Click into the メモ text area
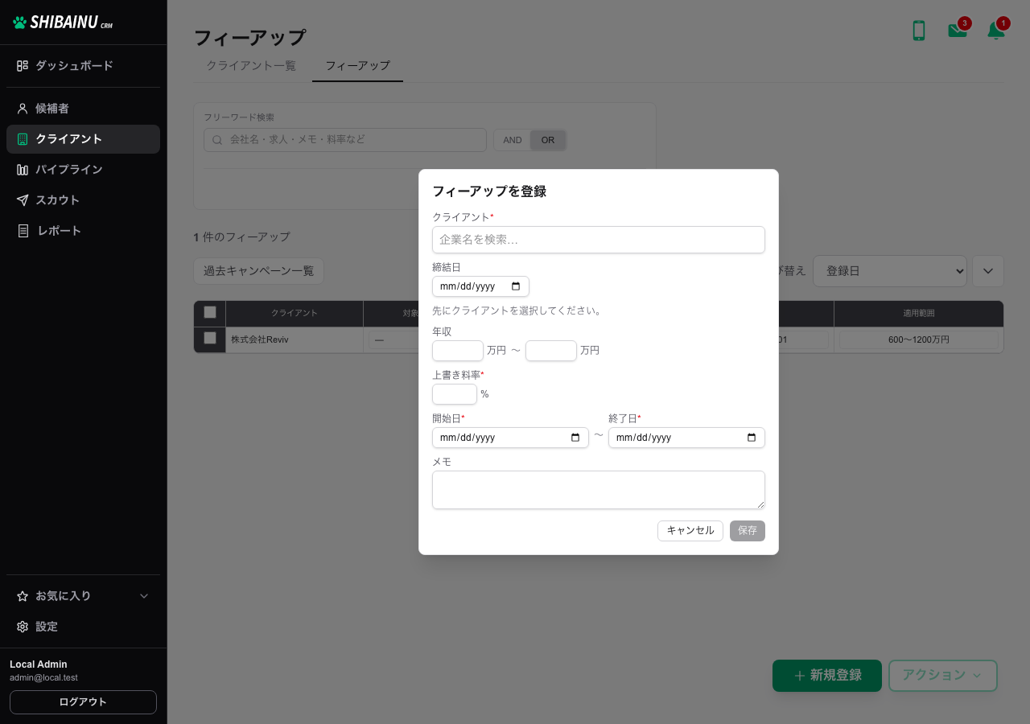This screenshot has width=1030, height=724. [599, 490]
